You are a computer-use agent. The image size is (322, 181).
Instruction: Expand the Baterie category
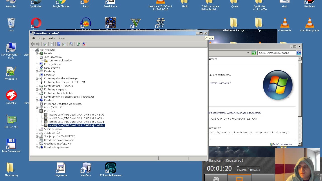[x=37, y=53]
